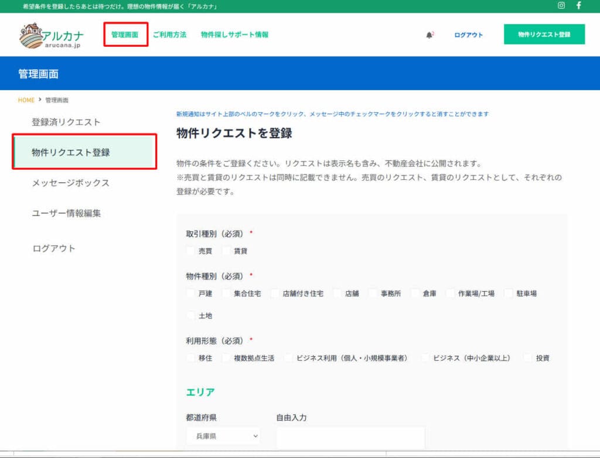Select the 駐車場 property type
Screen dimensions: 600x458
[x=507, y=293]
